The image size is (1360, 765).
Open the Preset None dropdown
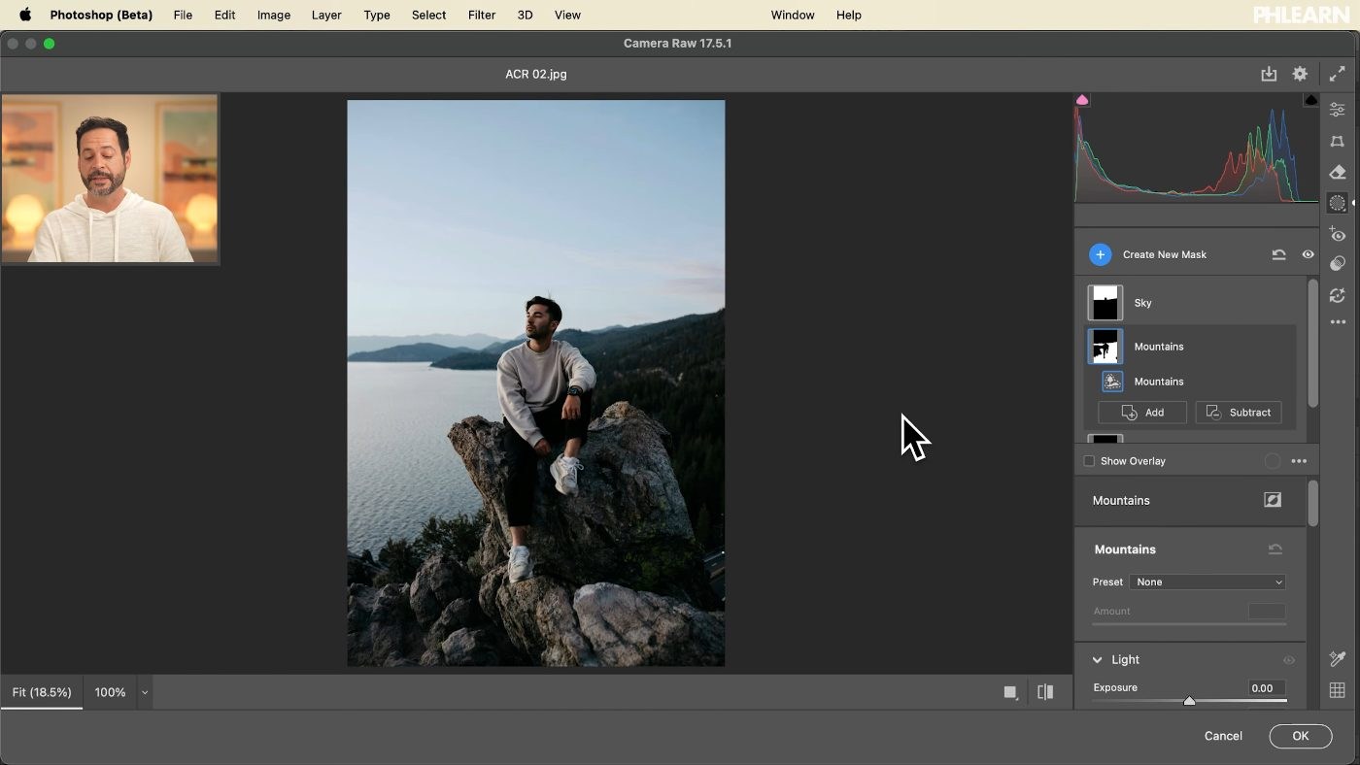[x=1208, y=582]
